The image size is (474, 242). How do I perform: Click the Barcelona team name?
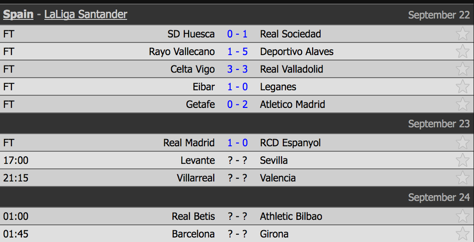coord(193,234)
